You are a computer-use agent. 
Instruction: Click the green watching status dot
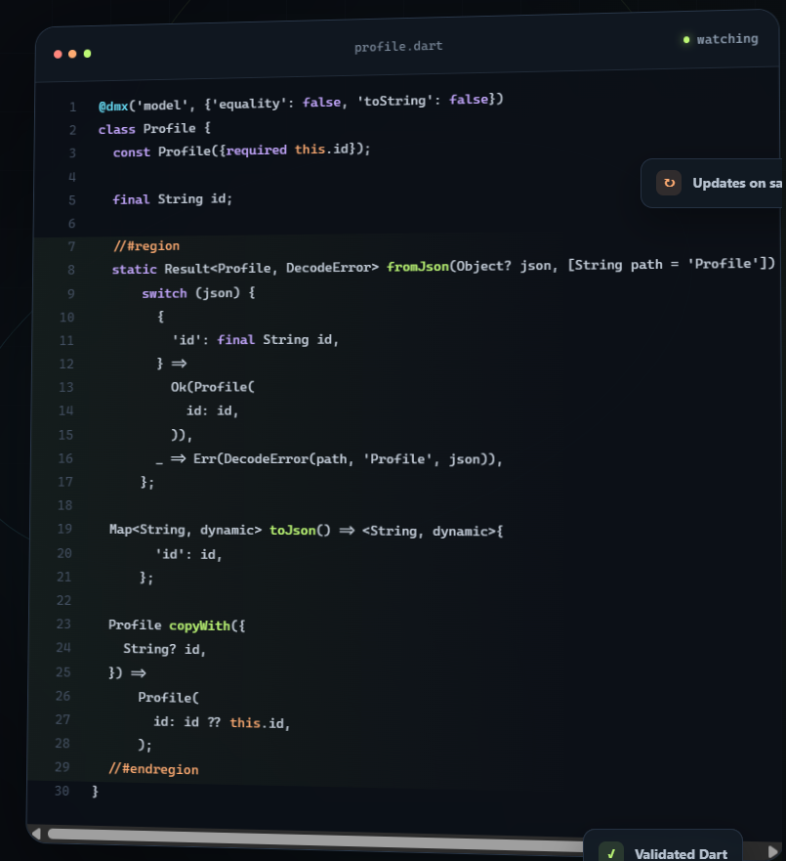coord(686,39)
